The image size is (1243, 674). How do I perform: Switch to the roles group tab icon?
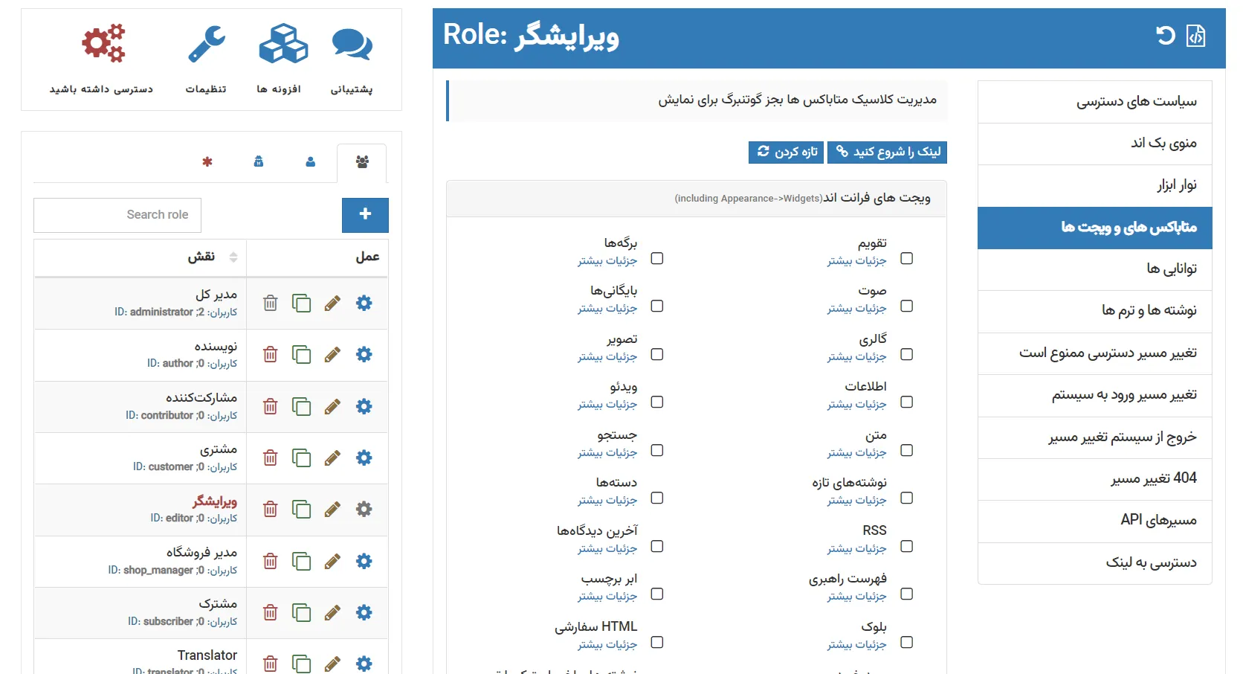362,162
